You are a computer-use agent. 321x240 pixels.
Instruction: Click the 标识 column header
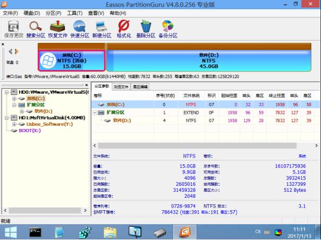pos(212,95)
